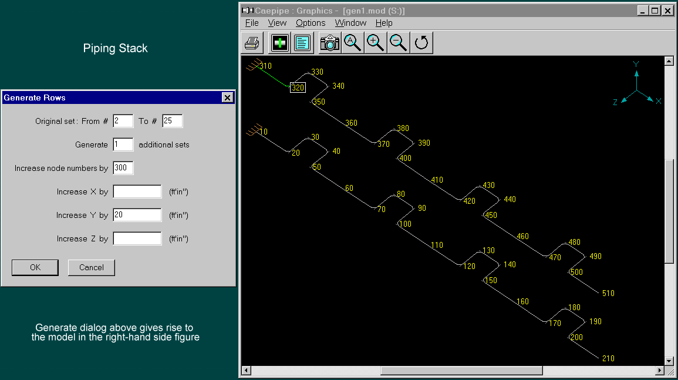
Task: Click node label 160
Action: (523, 301)
